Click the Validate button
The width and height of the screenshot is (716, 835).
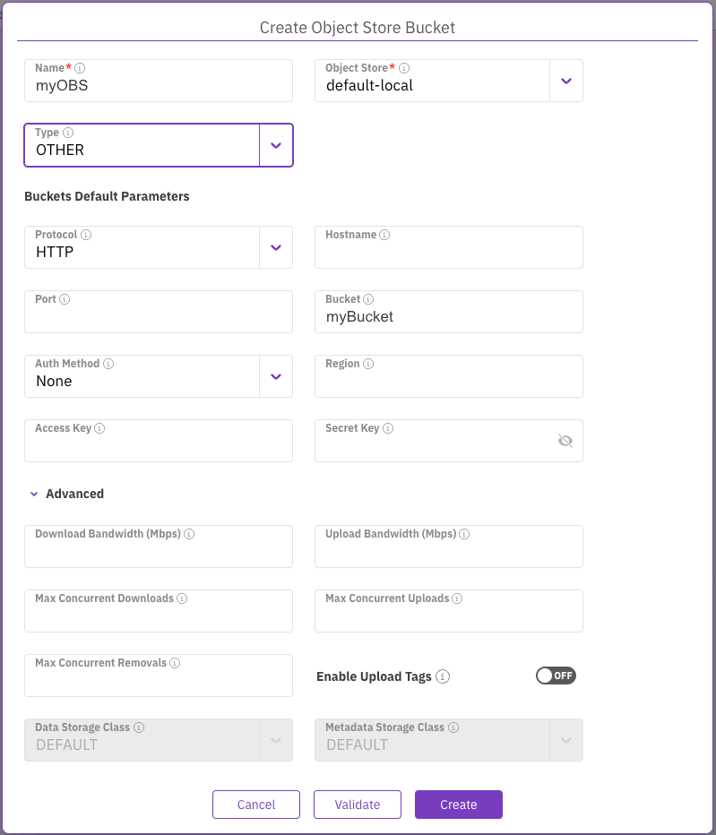(357, 805)
